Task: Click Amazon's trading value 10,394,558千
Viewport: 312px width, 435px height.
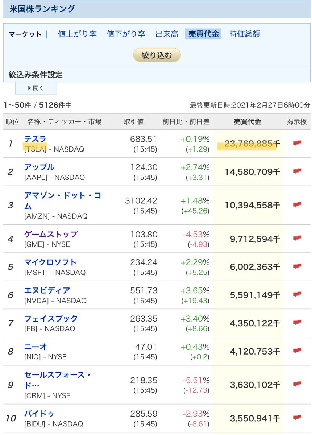Action: pyautogui.click(x=252, y=206)
